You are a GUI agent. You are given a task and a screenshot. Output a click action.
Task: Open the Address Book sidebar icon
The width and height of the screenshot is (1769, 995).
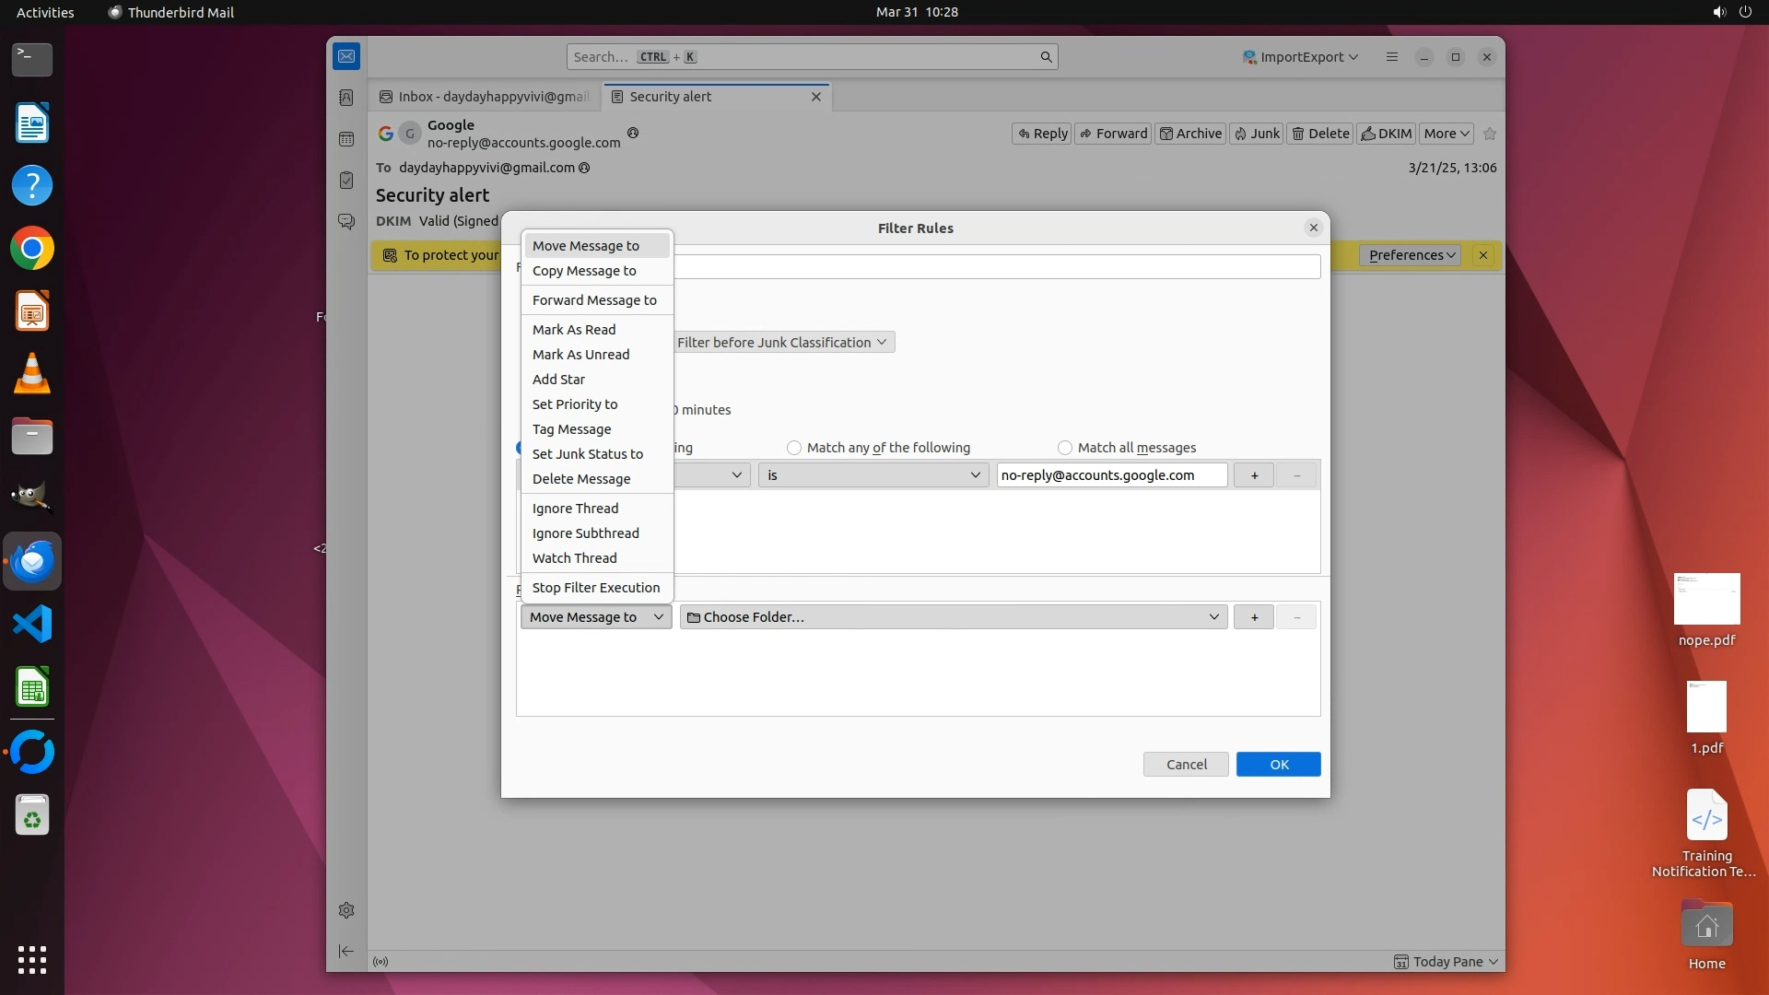[x=346, y=98]
